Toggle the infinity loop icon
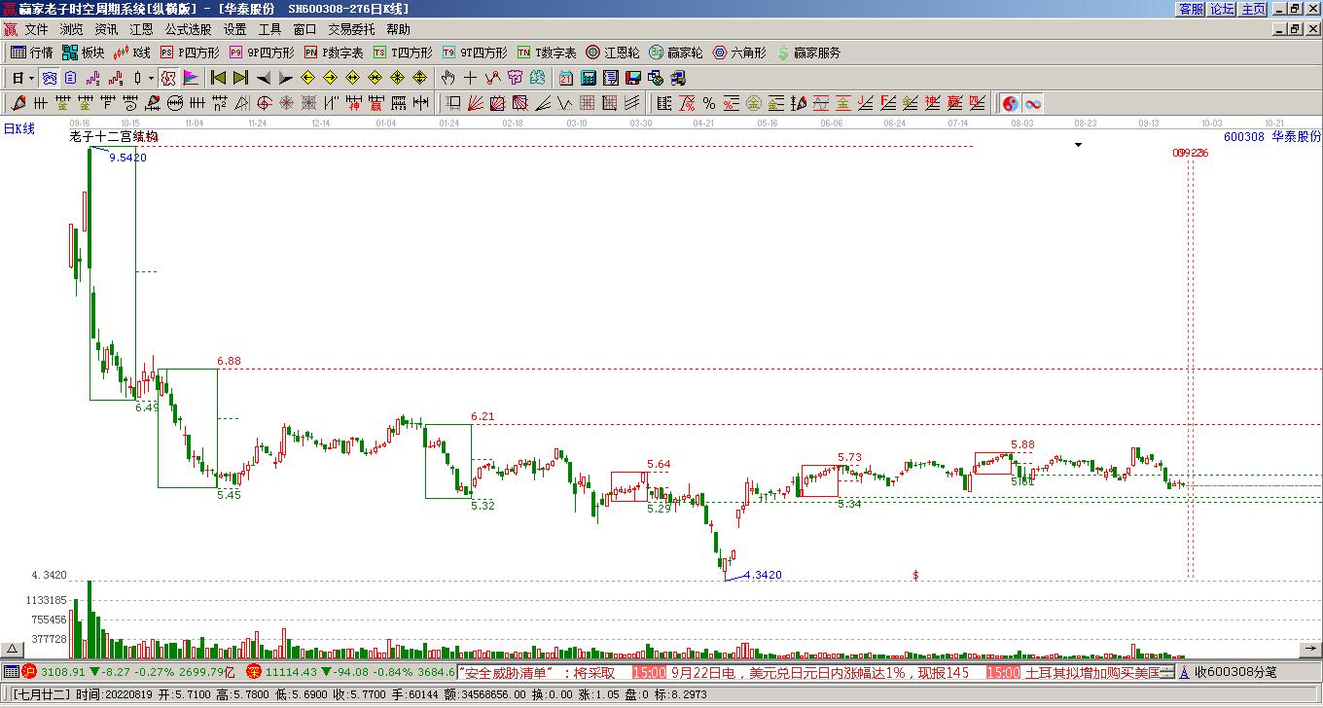 point(1033,103)
